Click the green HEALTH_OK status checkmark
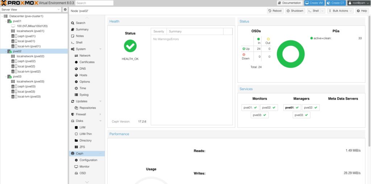Viewport: 371px width, 184px height. click(x=130, y=46)
